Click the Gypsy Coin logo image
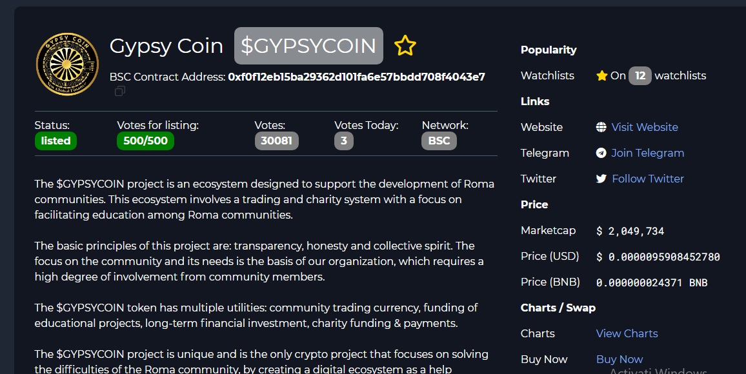The height and width of the screenshot is (374, 746). tap(67, 64)
